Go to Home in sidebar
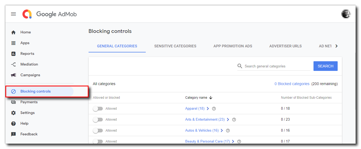 (x=25, y=32)
